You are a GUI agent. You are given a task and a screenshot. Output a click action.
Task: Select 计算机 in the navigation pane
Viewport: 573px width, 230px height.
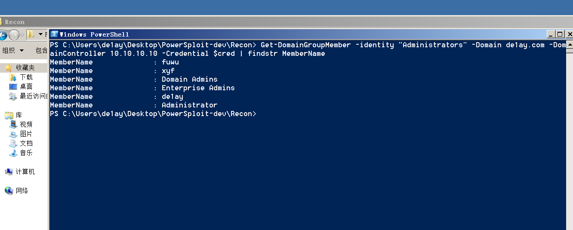coord(25,172)
